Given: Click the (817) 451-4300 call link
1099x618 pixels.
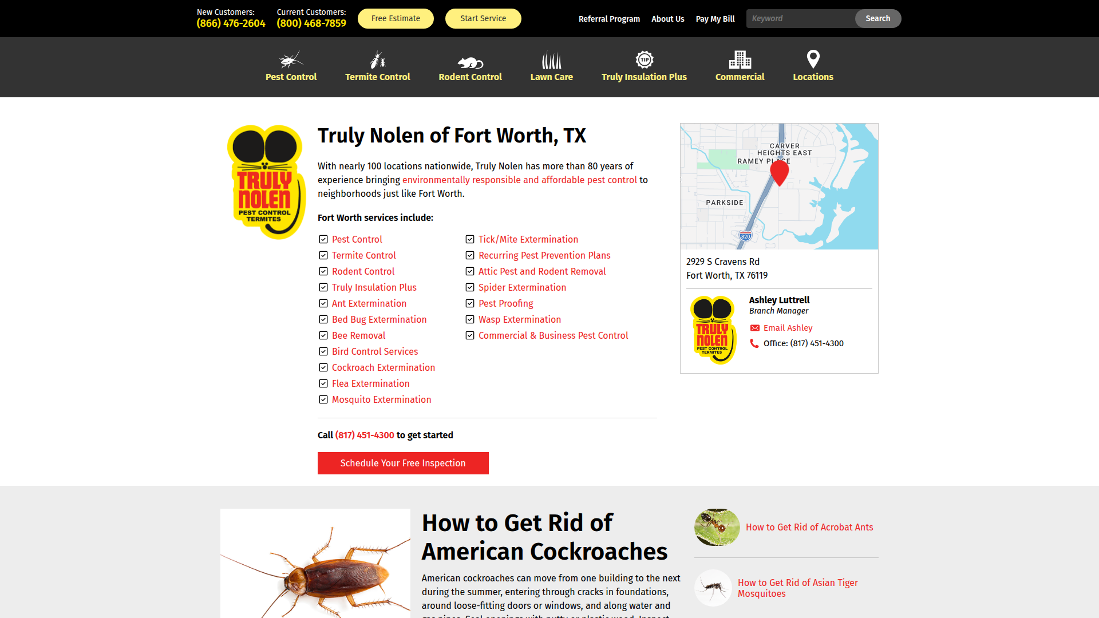Looking at the screenshot, I should (x=365, y=435).
